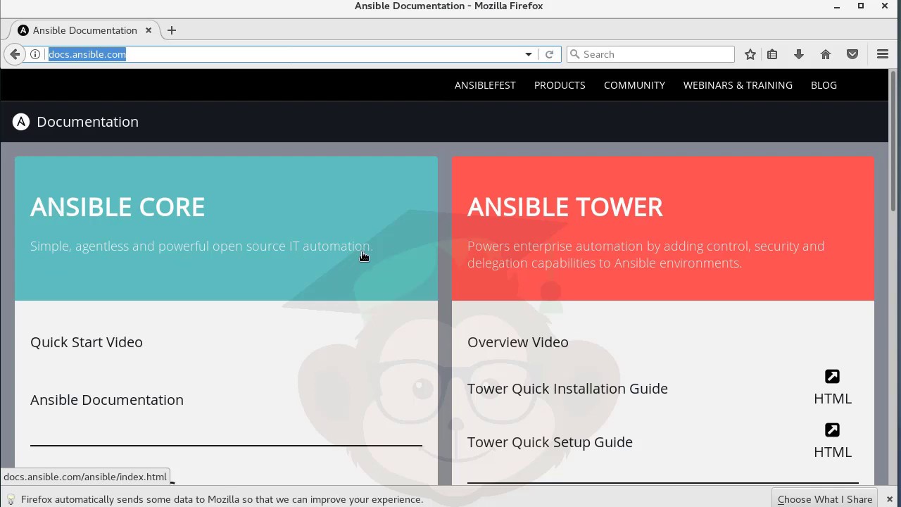The width and height of the screenshot is (901, 507).
Task: Go to the Firefox Home icon
Action: (826, 54)
